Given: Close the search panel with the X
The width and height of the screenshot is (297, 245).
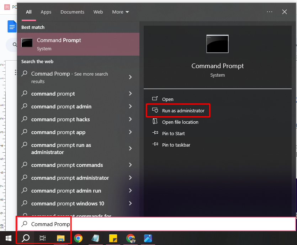Looking at the screenshot, I should (285, 12).
